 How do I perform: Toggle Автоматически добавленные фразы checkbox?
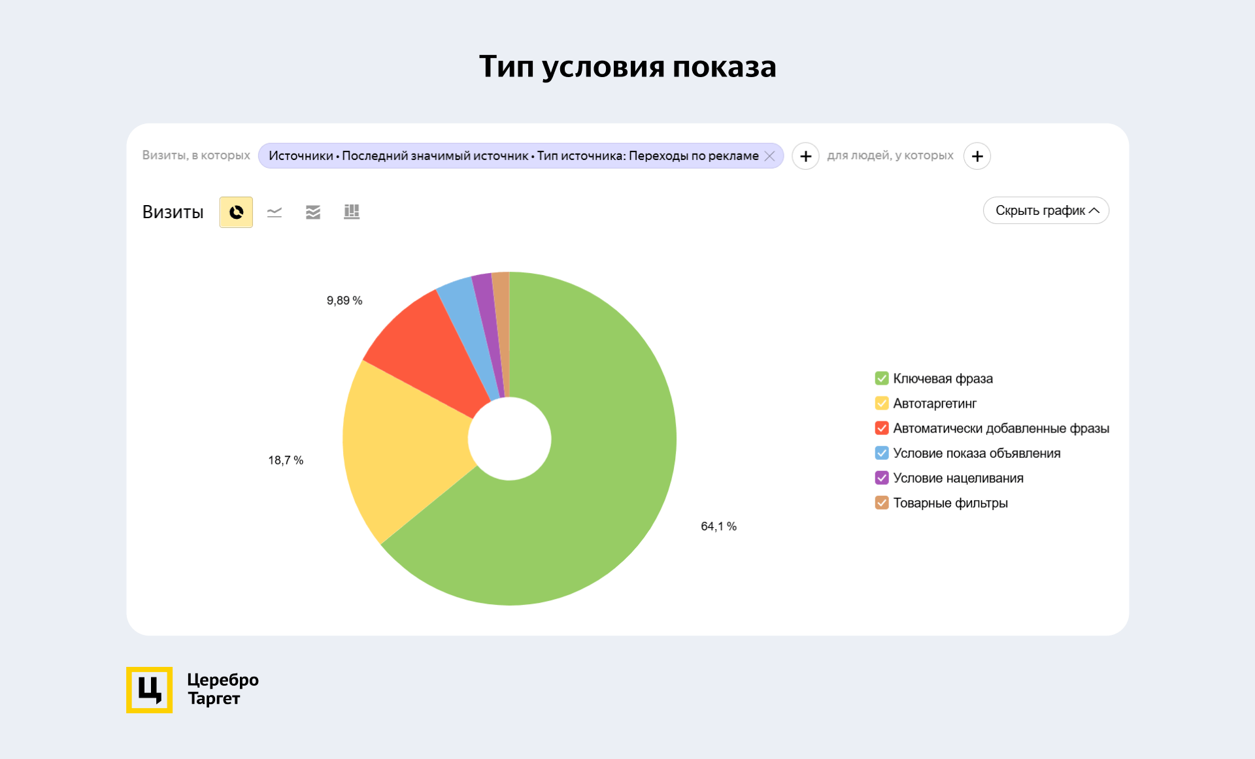(x=882, y=428)
